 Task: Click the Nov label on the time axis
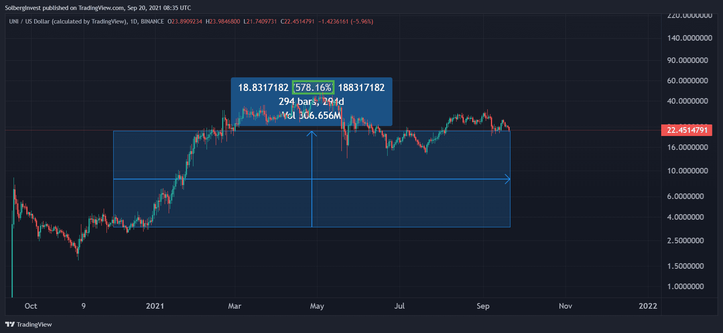pos(565,306)
